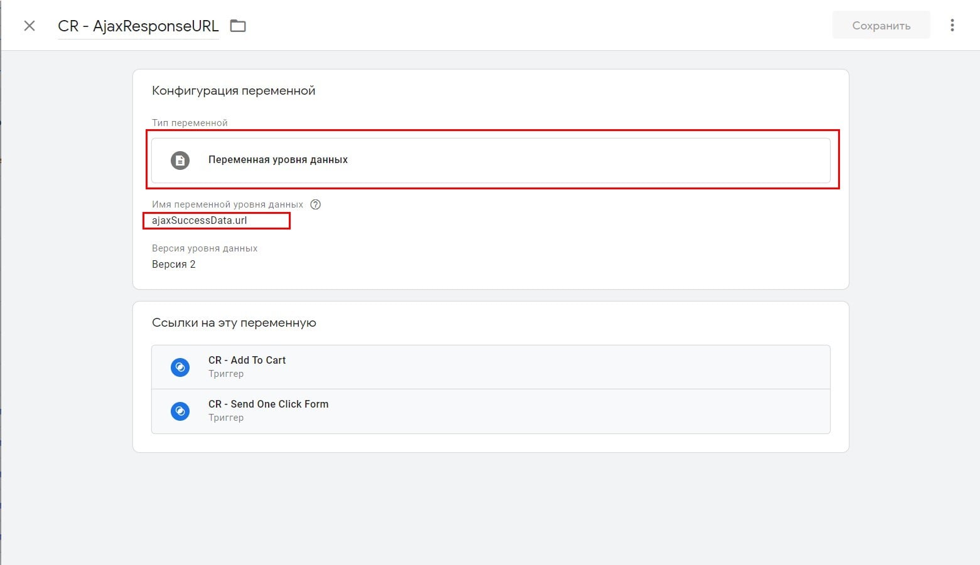
Task: Open the three-dot more options menu
Action: (952, 25)
